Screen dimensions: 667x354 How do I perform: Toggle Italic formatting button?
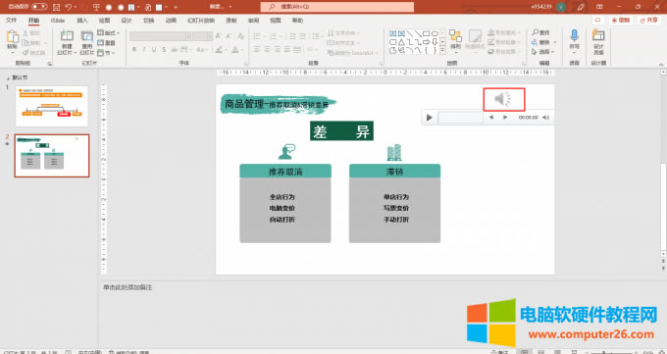point(144,50)
